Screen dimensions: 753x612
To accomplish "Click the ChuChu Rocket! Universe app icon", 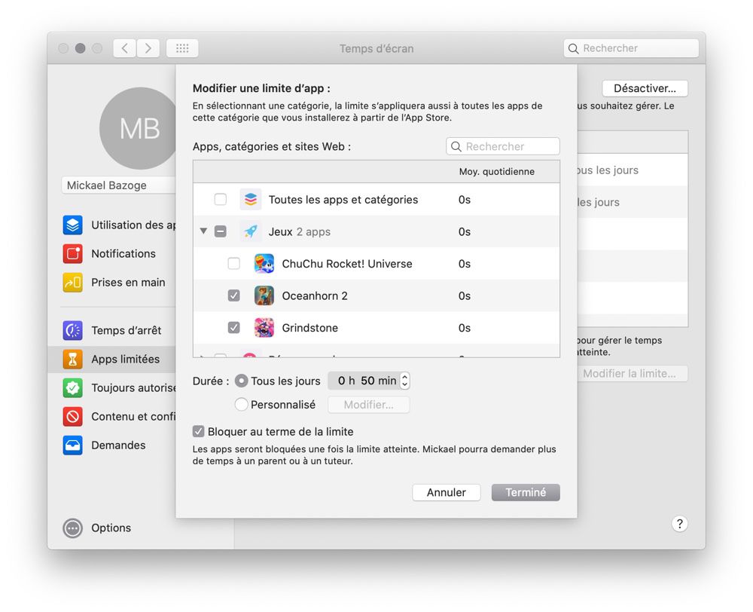I will (264, 264).
